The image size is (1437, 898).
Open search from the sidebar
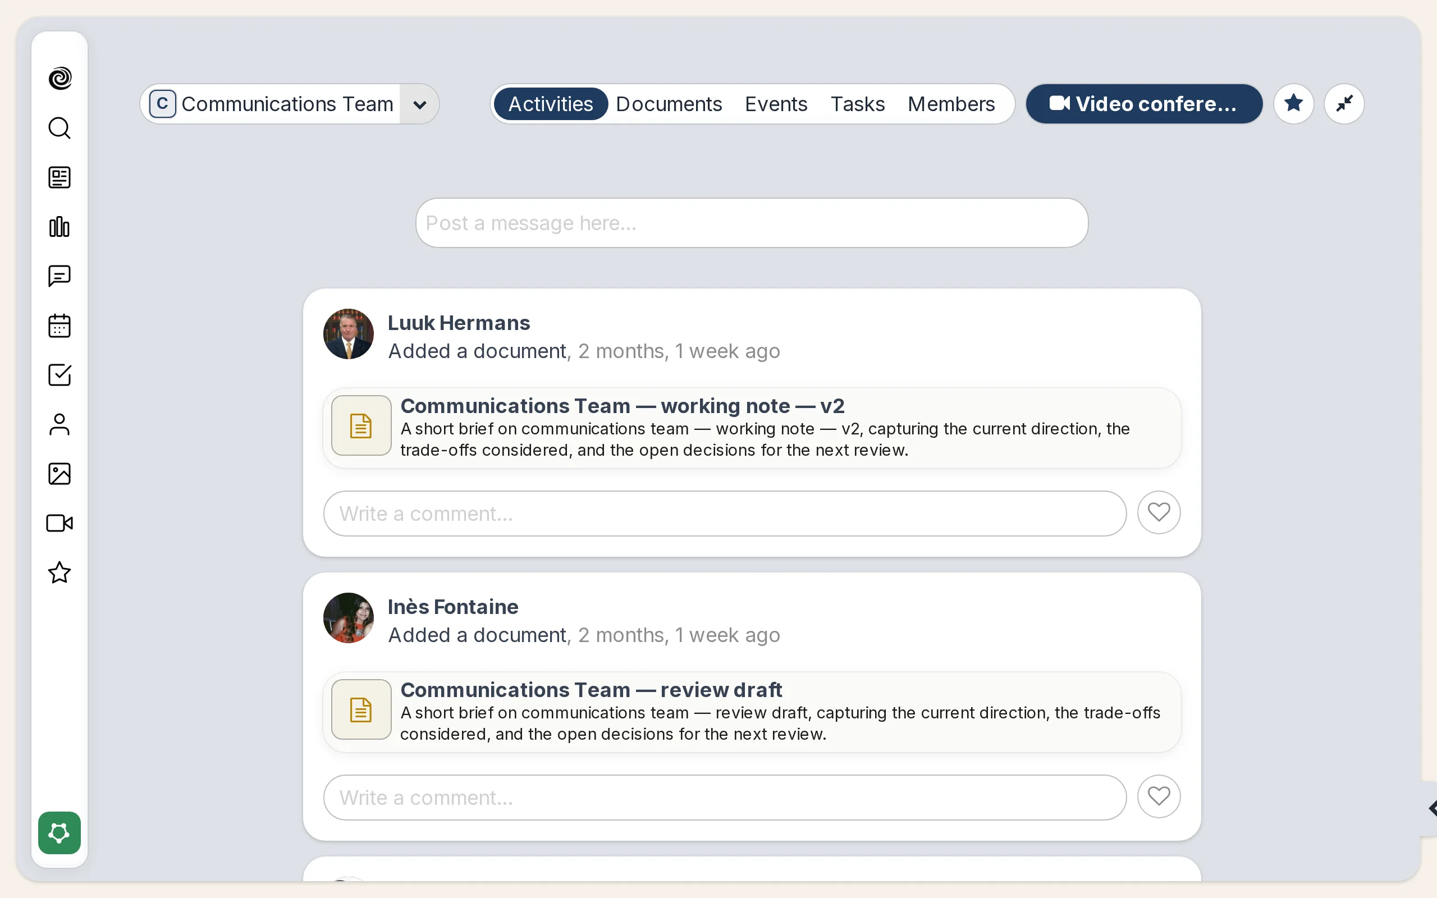tap(60, 128)
